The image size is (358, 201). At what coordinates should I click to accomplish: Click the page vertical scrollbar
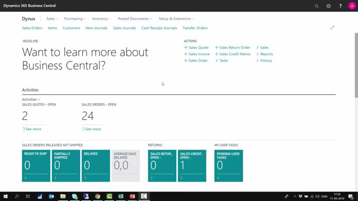click(356, 65)
